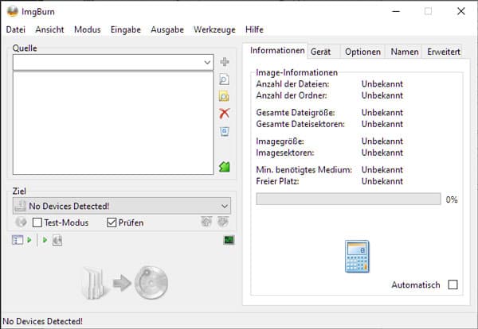Click the browse for folder icon
Viewport: 478px width, 329px height.
pos(225,96)
